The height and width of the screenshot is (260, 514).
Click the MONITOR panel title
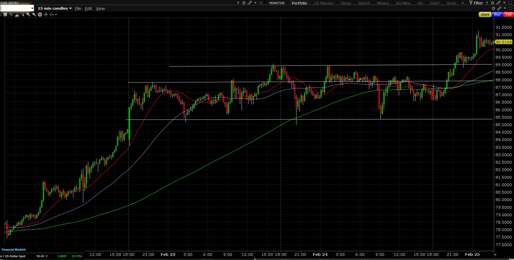(x=277, y=3)
